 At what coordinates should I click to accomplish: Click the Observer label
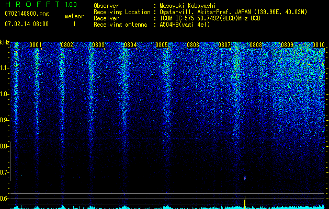106,6
